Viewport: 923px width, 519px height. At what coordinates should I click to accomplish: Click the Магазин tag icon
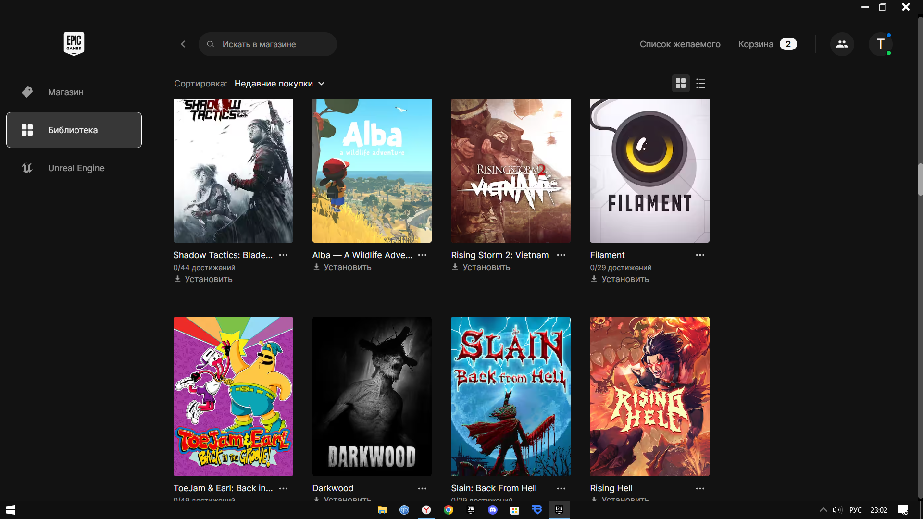[x=27, y=92]
